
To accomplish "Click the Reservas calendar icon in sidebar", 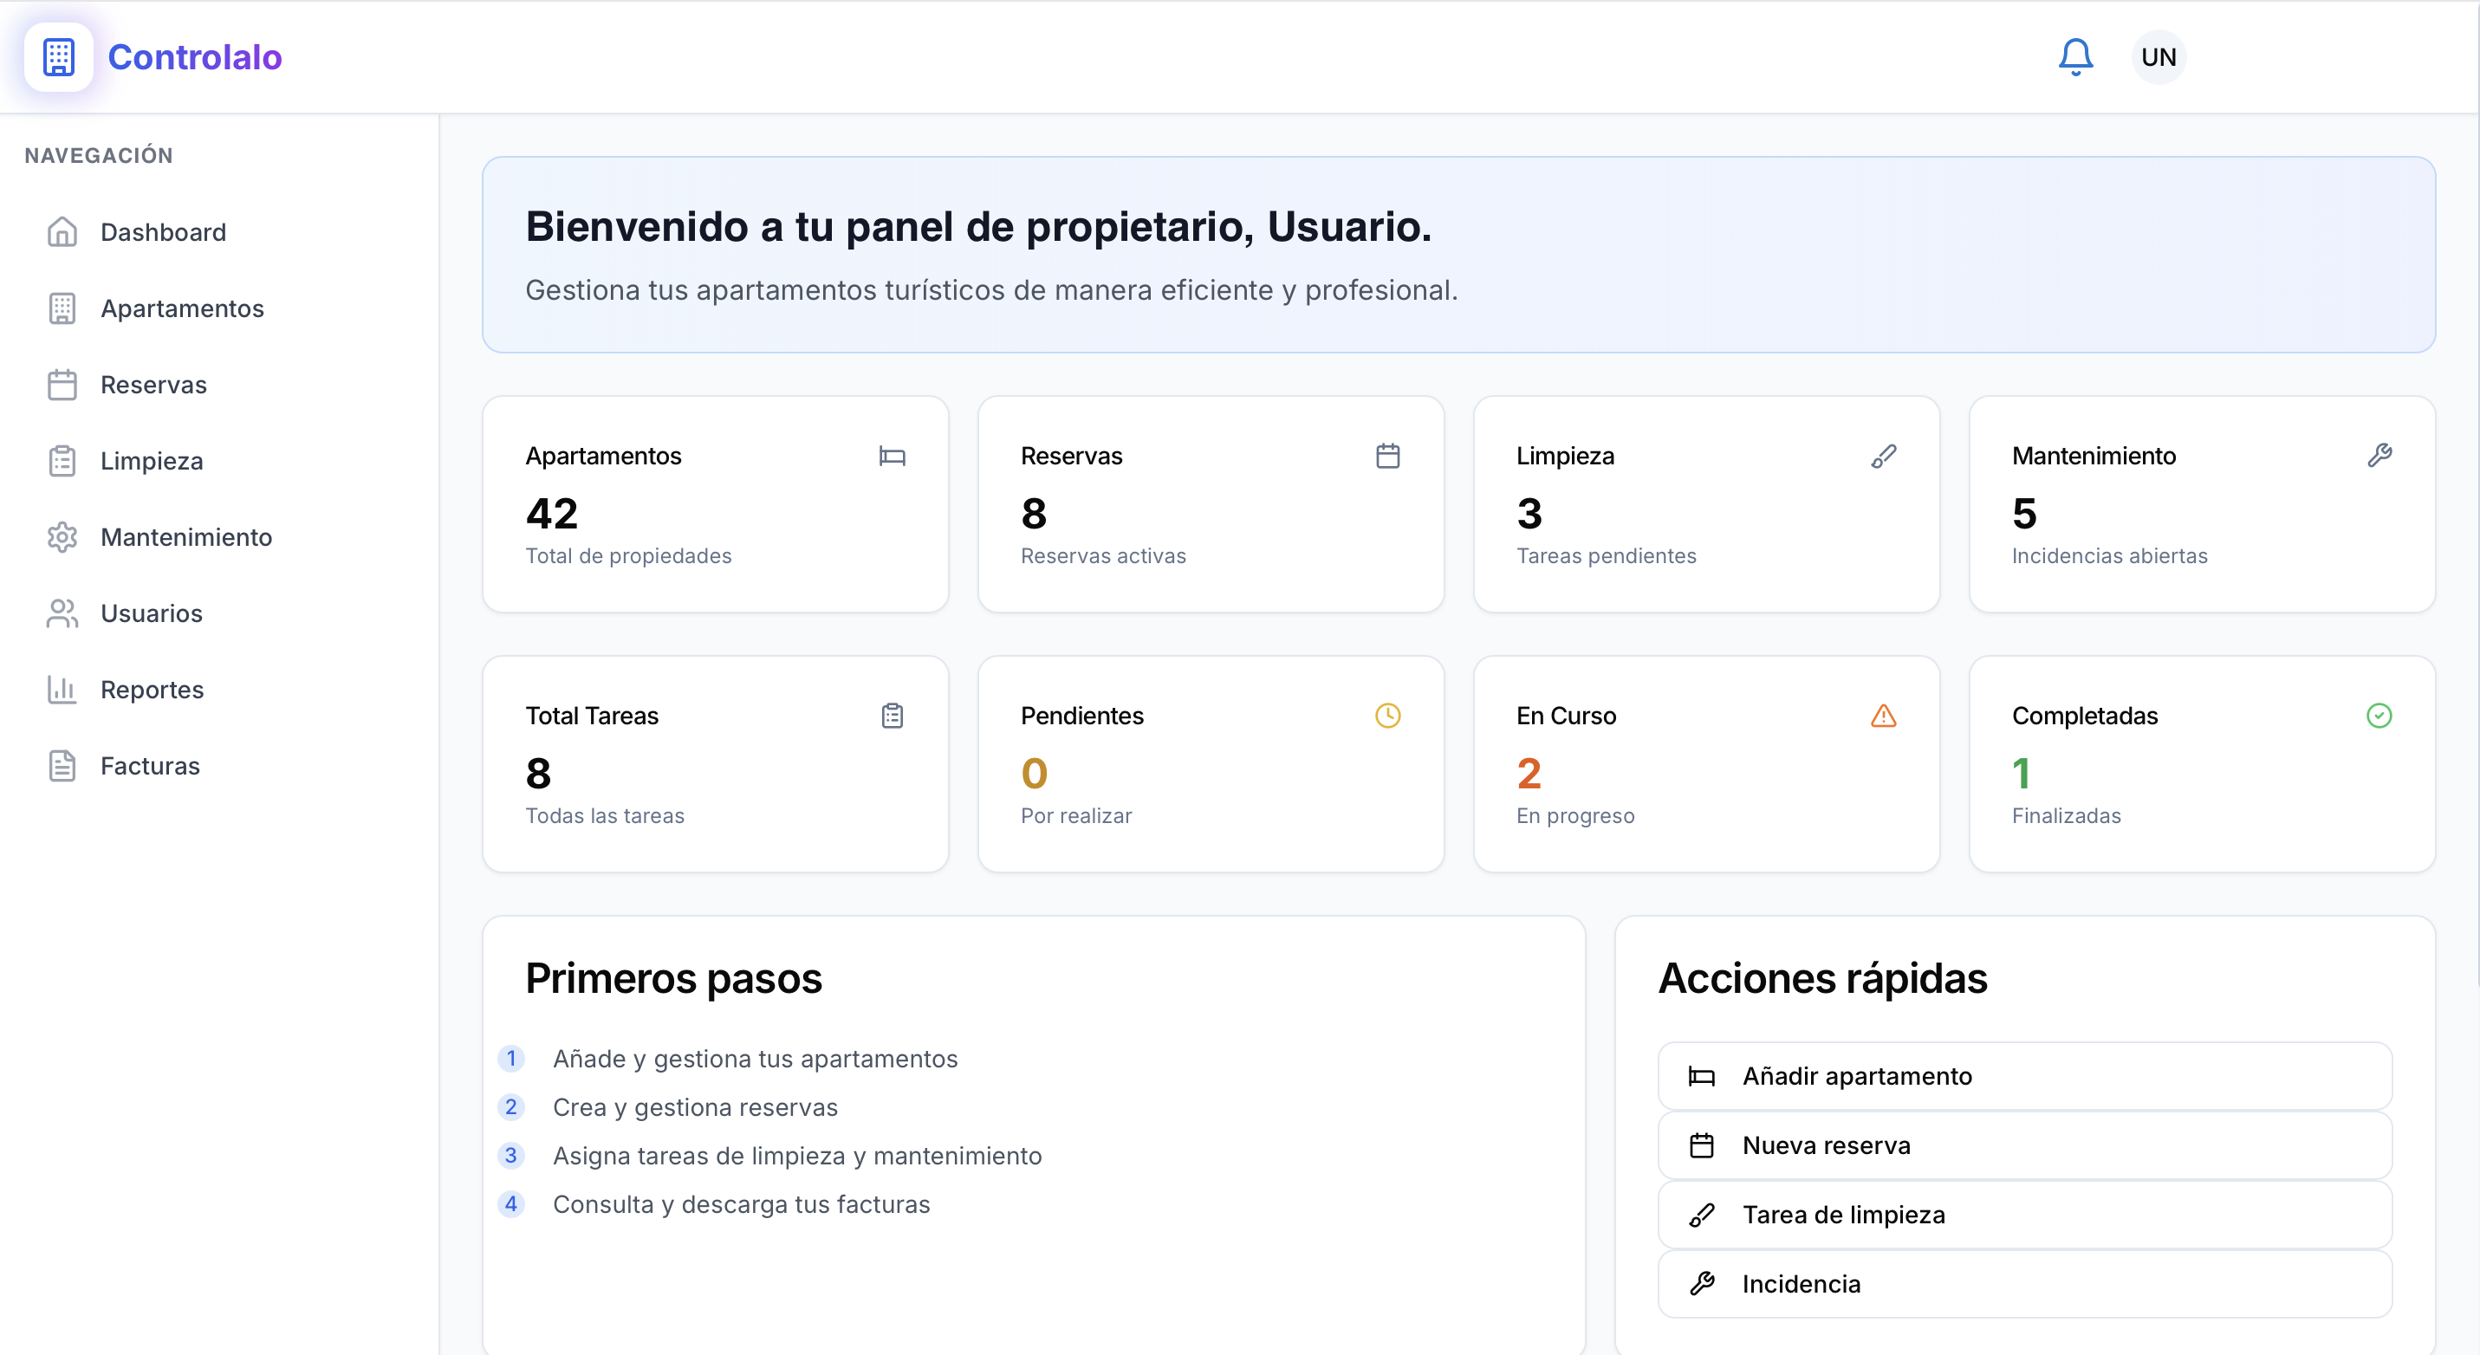I will pyautogui.click(x=62, y=384).
